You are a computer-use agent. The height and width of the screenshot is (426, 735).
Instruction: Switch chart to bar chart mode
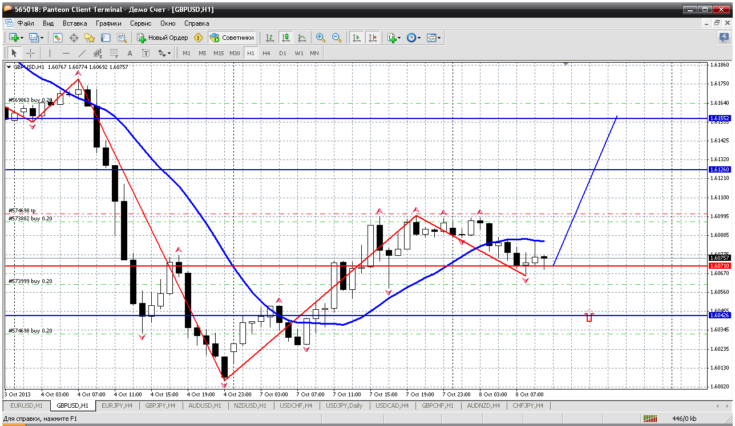pos(270,38)
